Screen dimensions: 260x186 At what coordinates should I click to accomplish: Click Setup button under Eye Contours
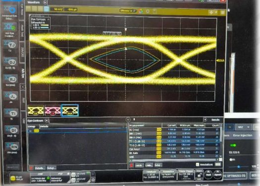(x=52, y=168)
